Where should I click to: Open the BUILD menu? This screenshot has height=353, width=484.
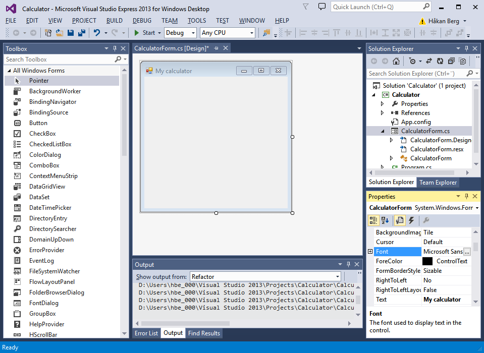114,21
